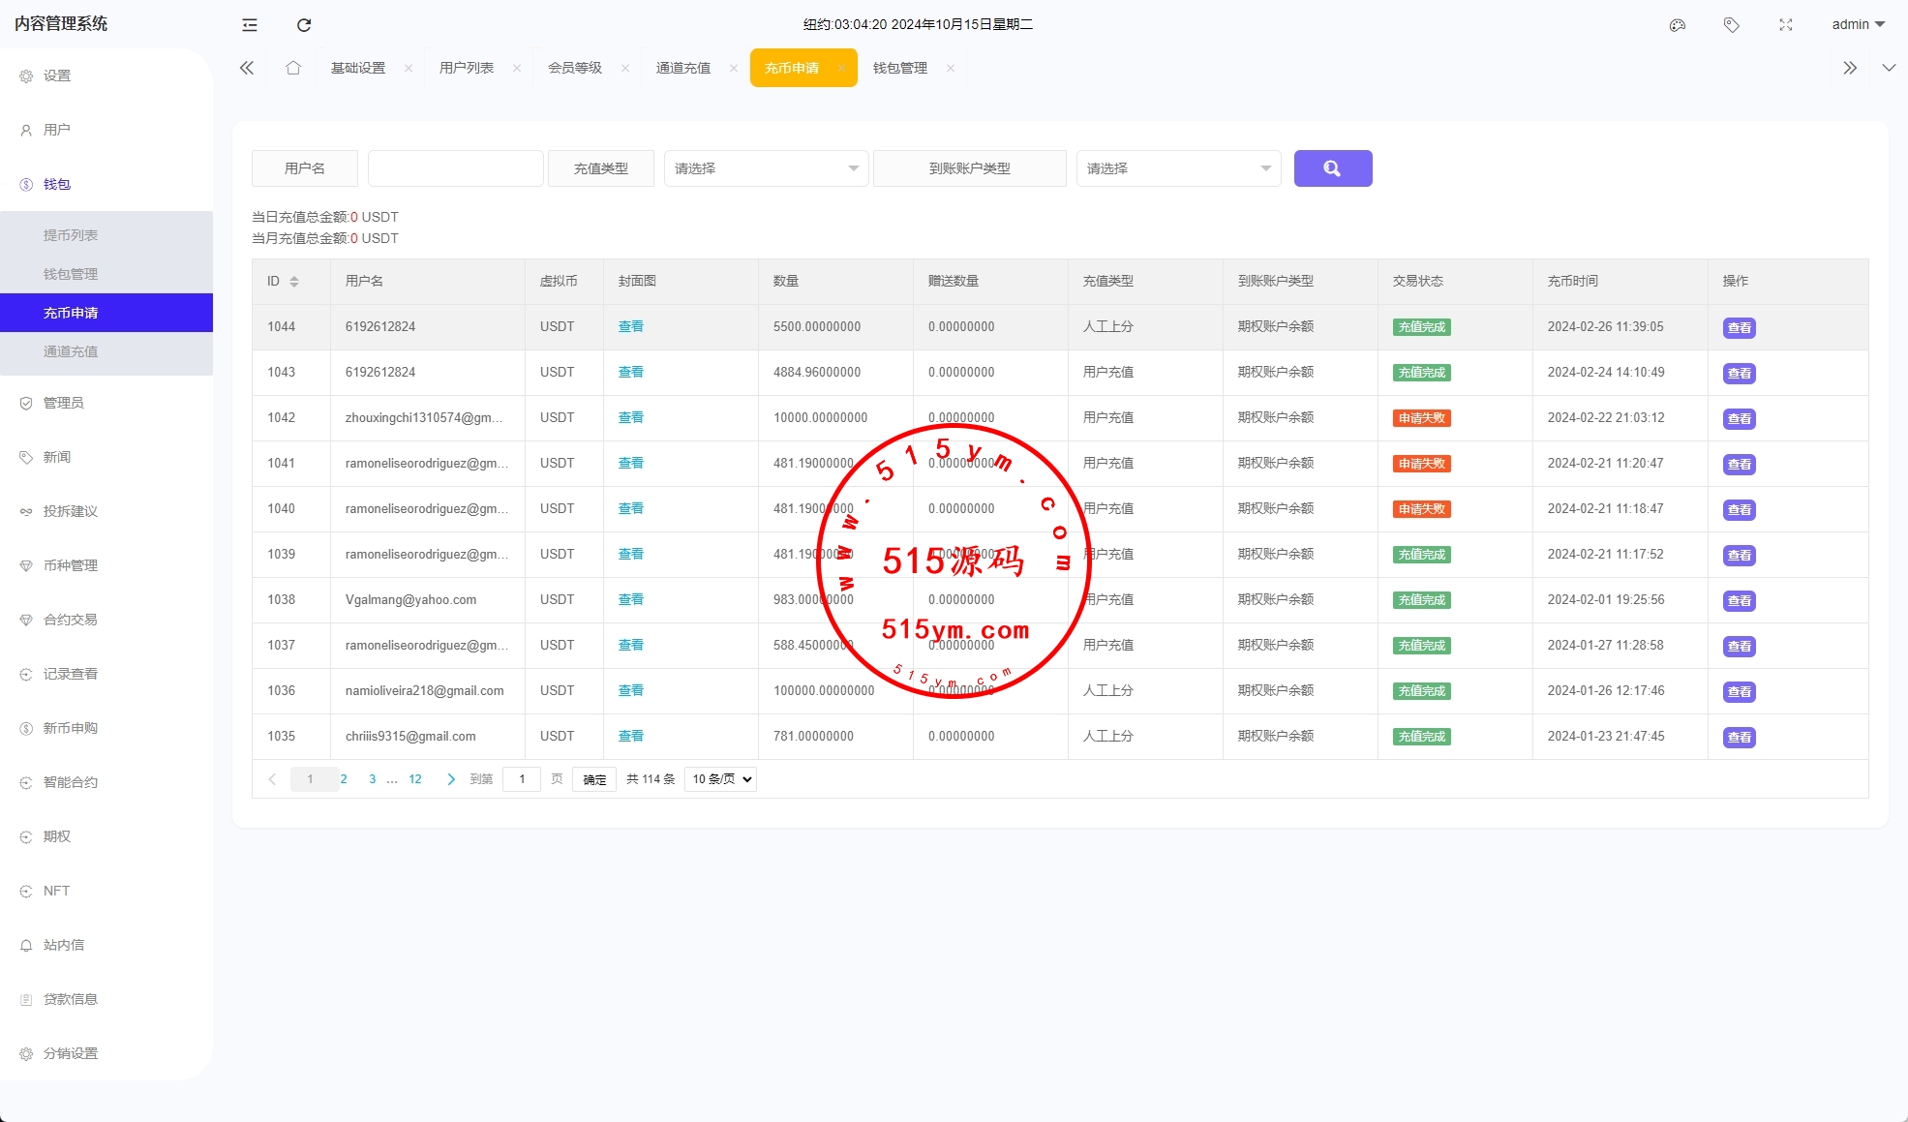Go to page 12 in pagination
The width and height of the screenshot is (1908, 1122).
point(415,779)
